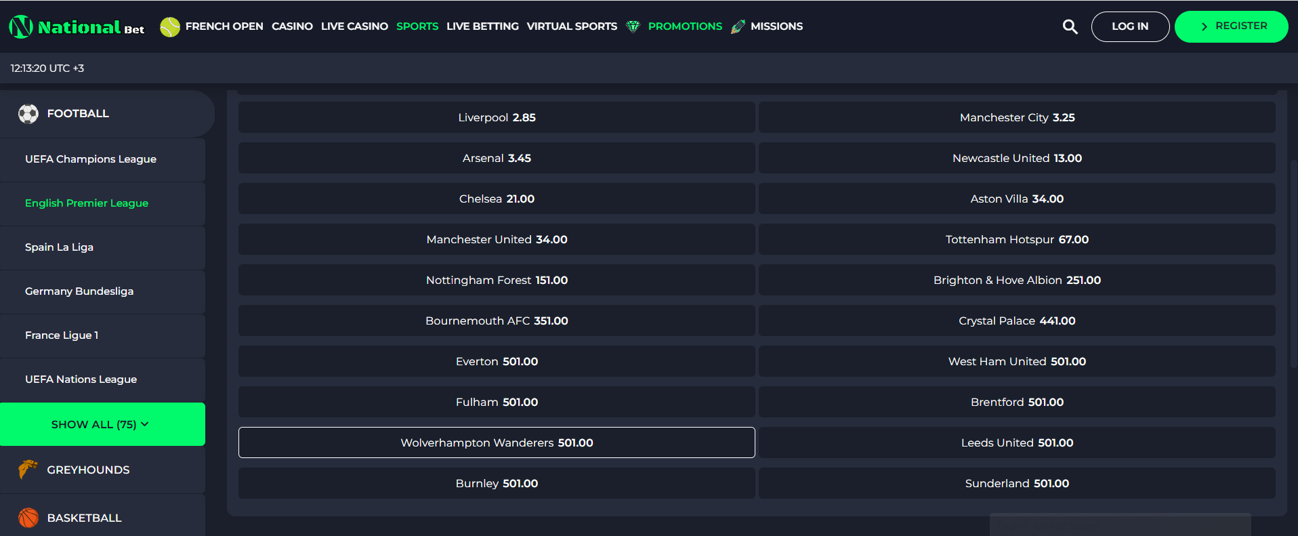1298x536 pixels.
Task: Click Crystal Palace 441.00
Action: (x=1017, y=321)
